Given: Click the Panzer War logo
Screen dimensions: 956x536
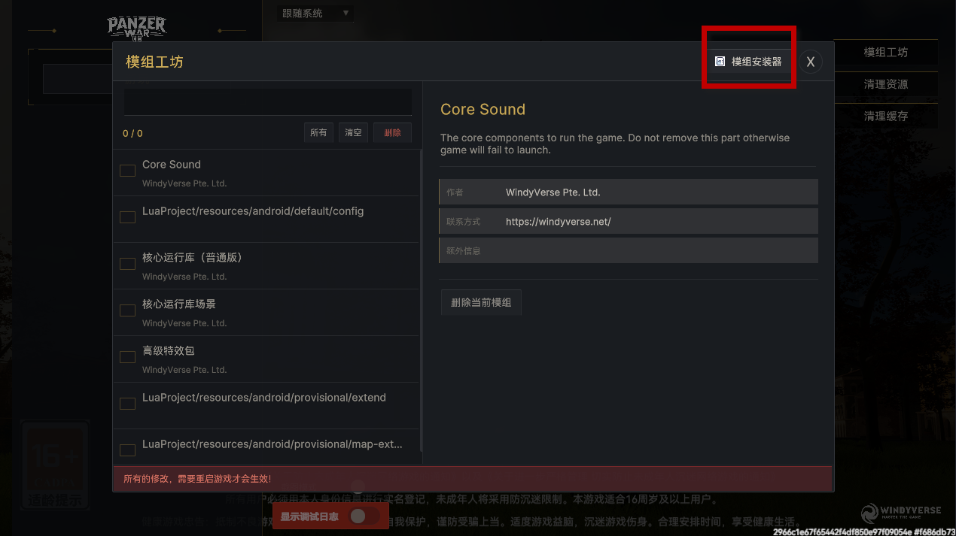Looking at the screenshot, I should coord(136,29).
